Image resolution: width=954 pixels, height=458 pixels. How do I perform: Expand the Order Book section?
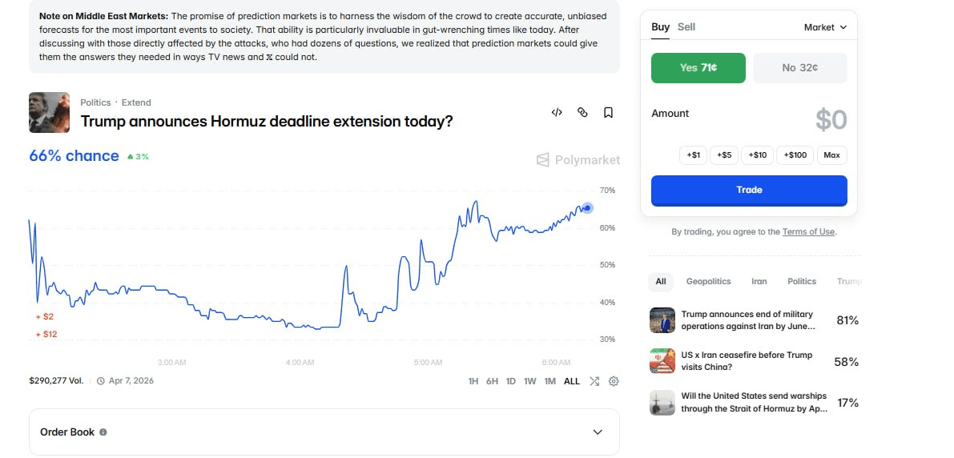coord(597,432)
